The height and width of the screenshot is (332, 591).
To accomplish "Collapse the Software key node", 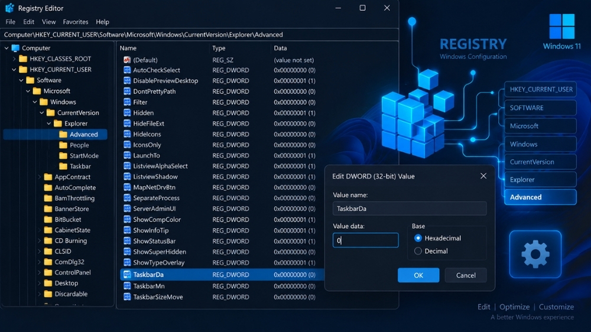I will (21, 80).
